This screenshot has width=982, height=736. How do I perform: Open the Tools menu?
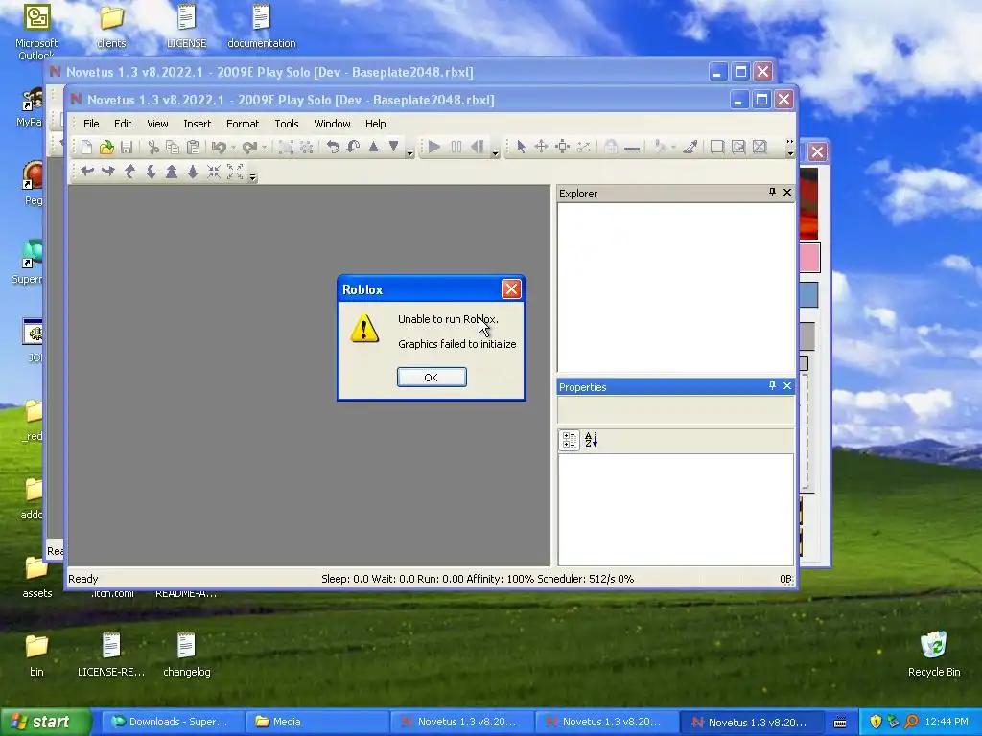[287, 124]
